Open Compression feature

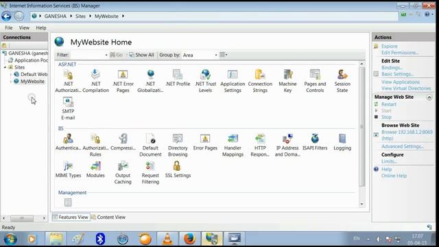point(123,142)
